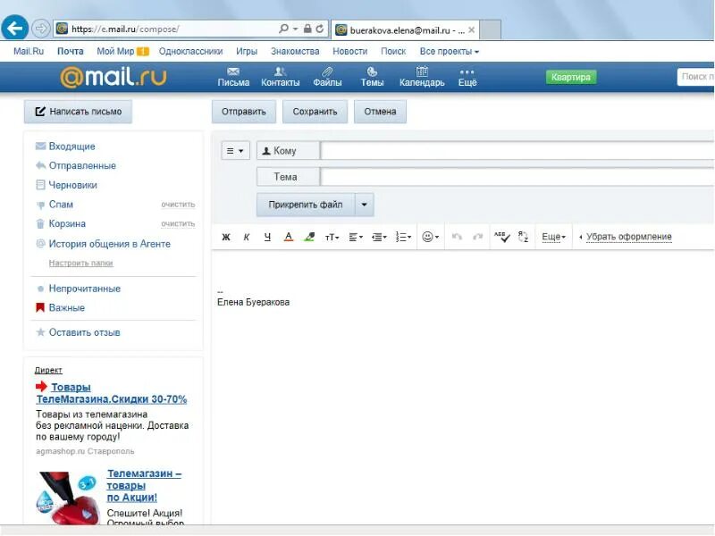Close the buerakova.elena@mail.ru tab
The height and width of the screenshot is (536, 715).
tap(472, 30)
